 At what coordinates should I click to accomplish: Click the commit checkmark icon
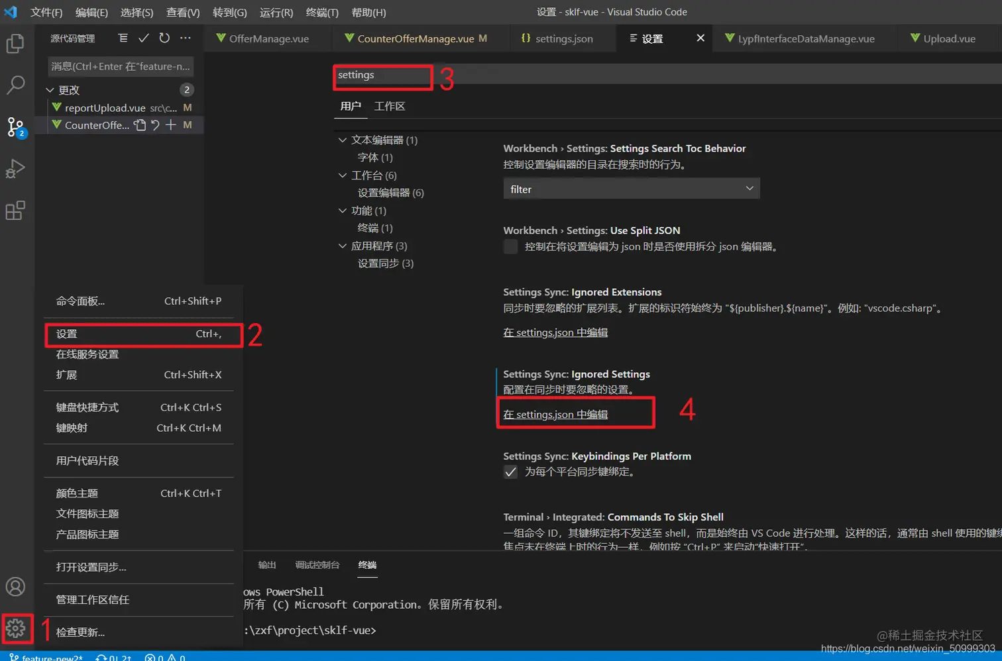tap(143, 38)
